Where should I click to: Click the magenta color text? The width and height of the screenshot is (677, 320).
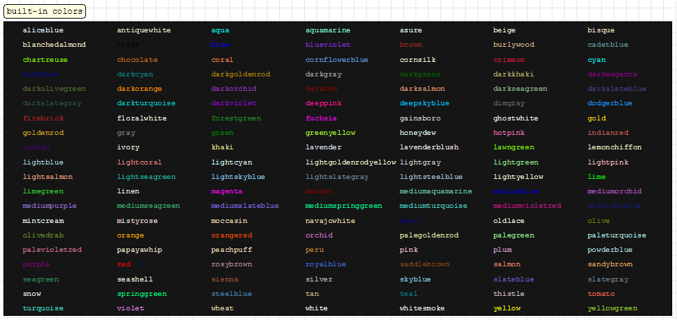(x=226, y=191)
